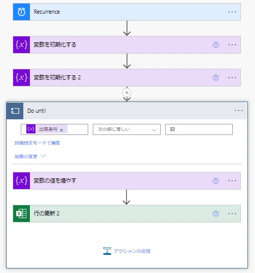The height and width of the screenshot is (273, 255).
Task: Click the Excel icon of 行の更新 2
Action: click(x=21, y=214)
